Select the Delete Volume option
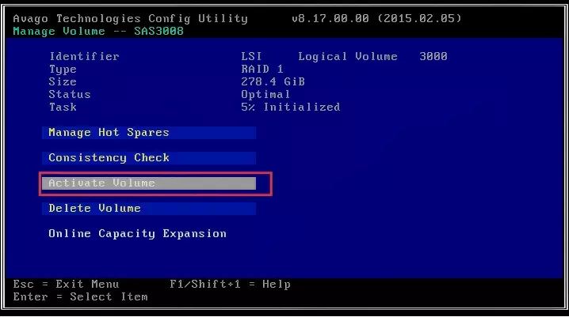The image size is (569, 317). (x=94, y=209)
